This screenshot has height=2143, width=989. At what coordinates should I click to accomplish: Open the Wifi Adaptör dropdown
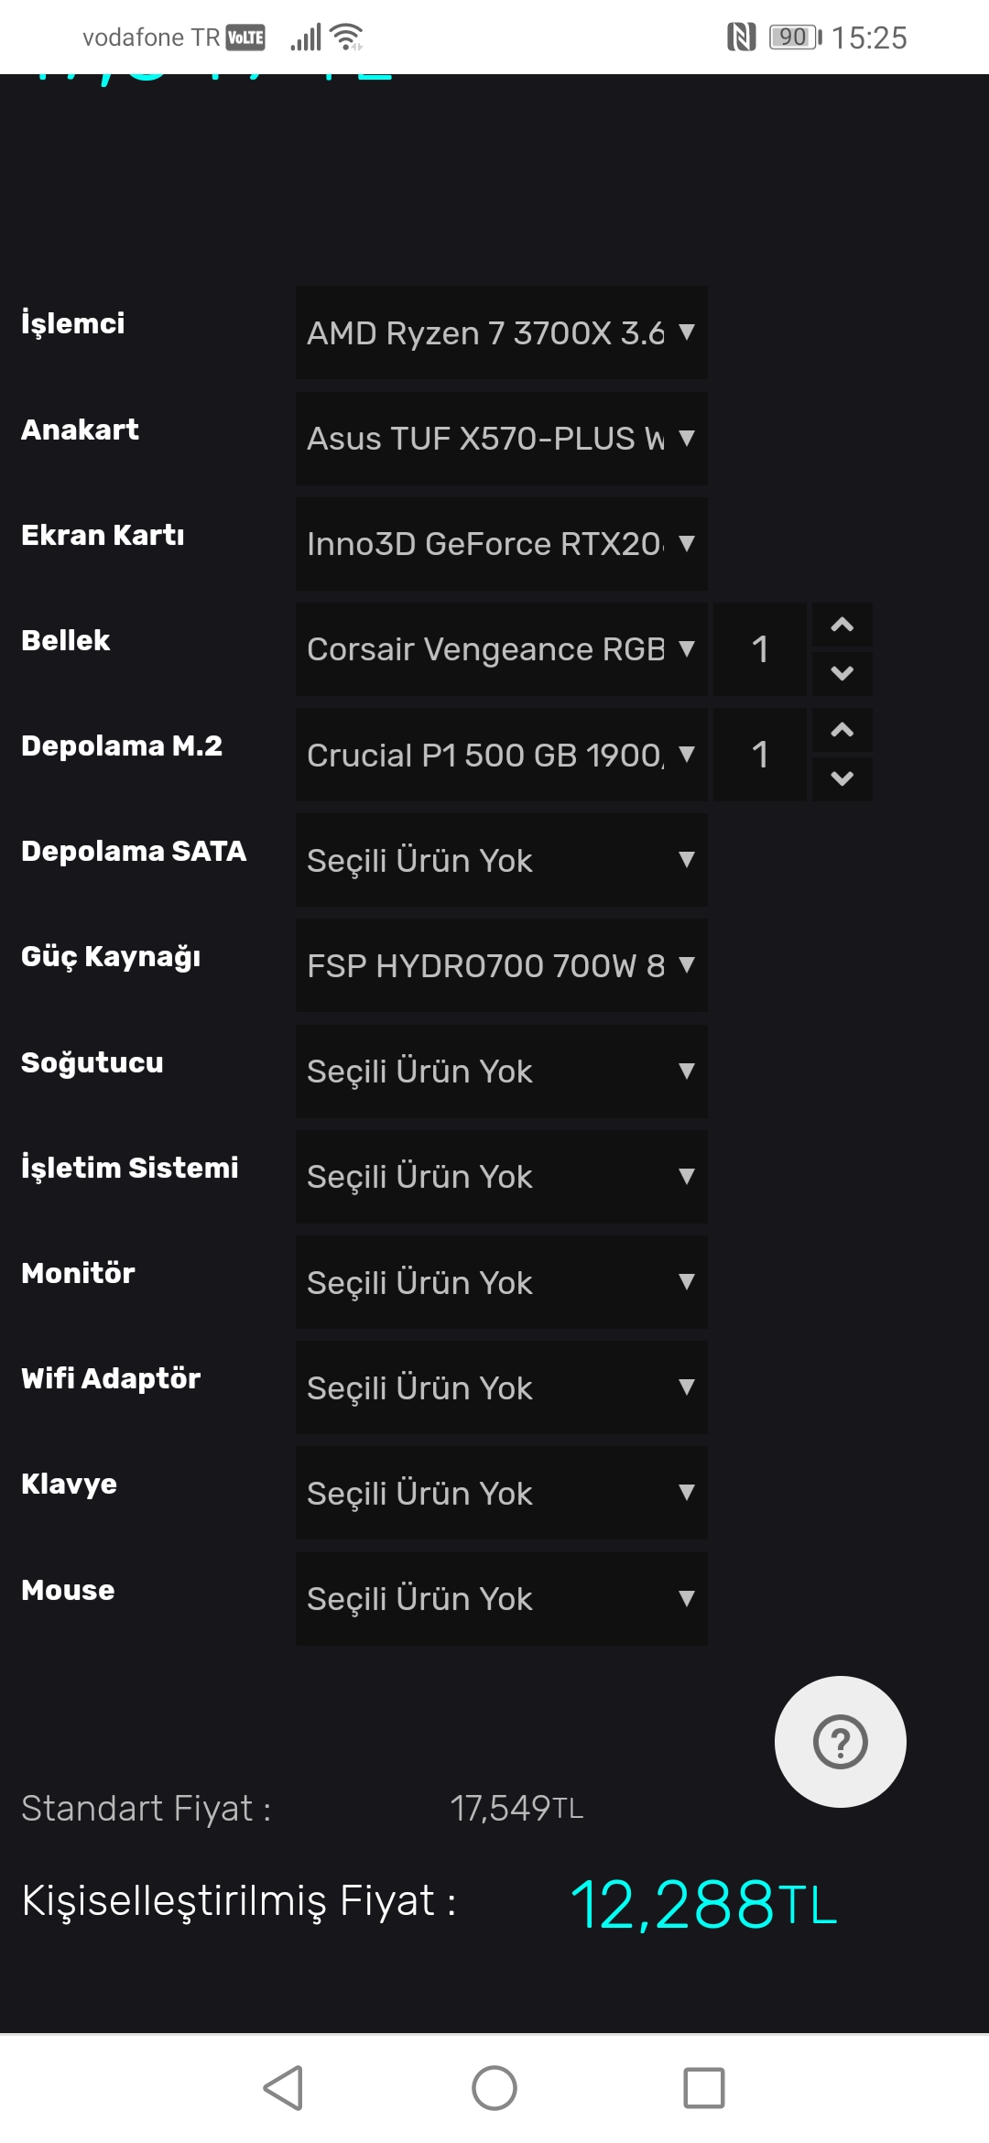click(501, 1387)
